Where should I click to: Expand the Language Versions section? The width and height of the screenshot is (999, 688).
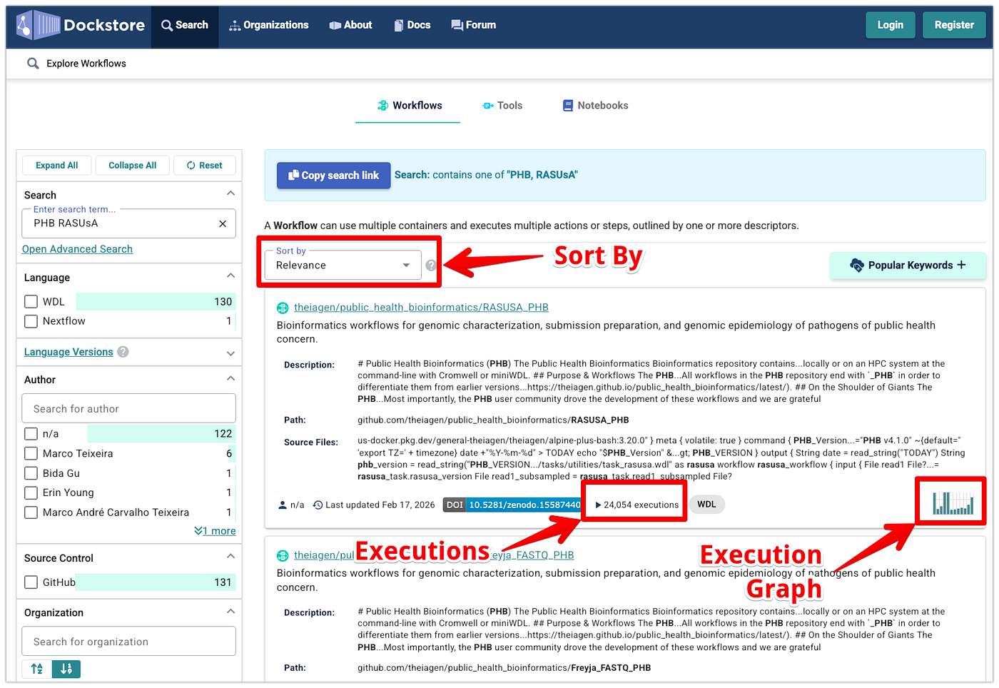click(230, 353)
